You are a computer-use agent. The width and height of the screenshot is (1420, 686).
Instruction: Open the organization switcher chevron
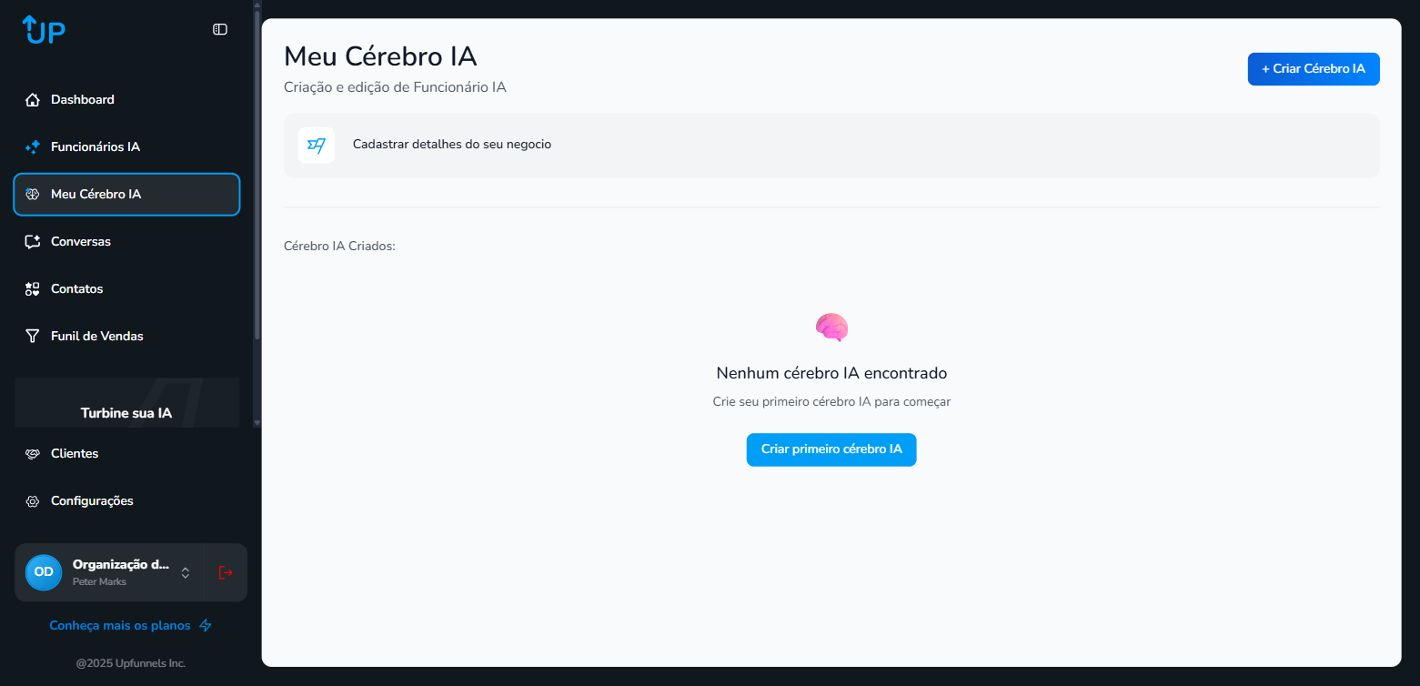[x=185, y=572]
